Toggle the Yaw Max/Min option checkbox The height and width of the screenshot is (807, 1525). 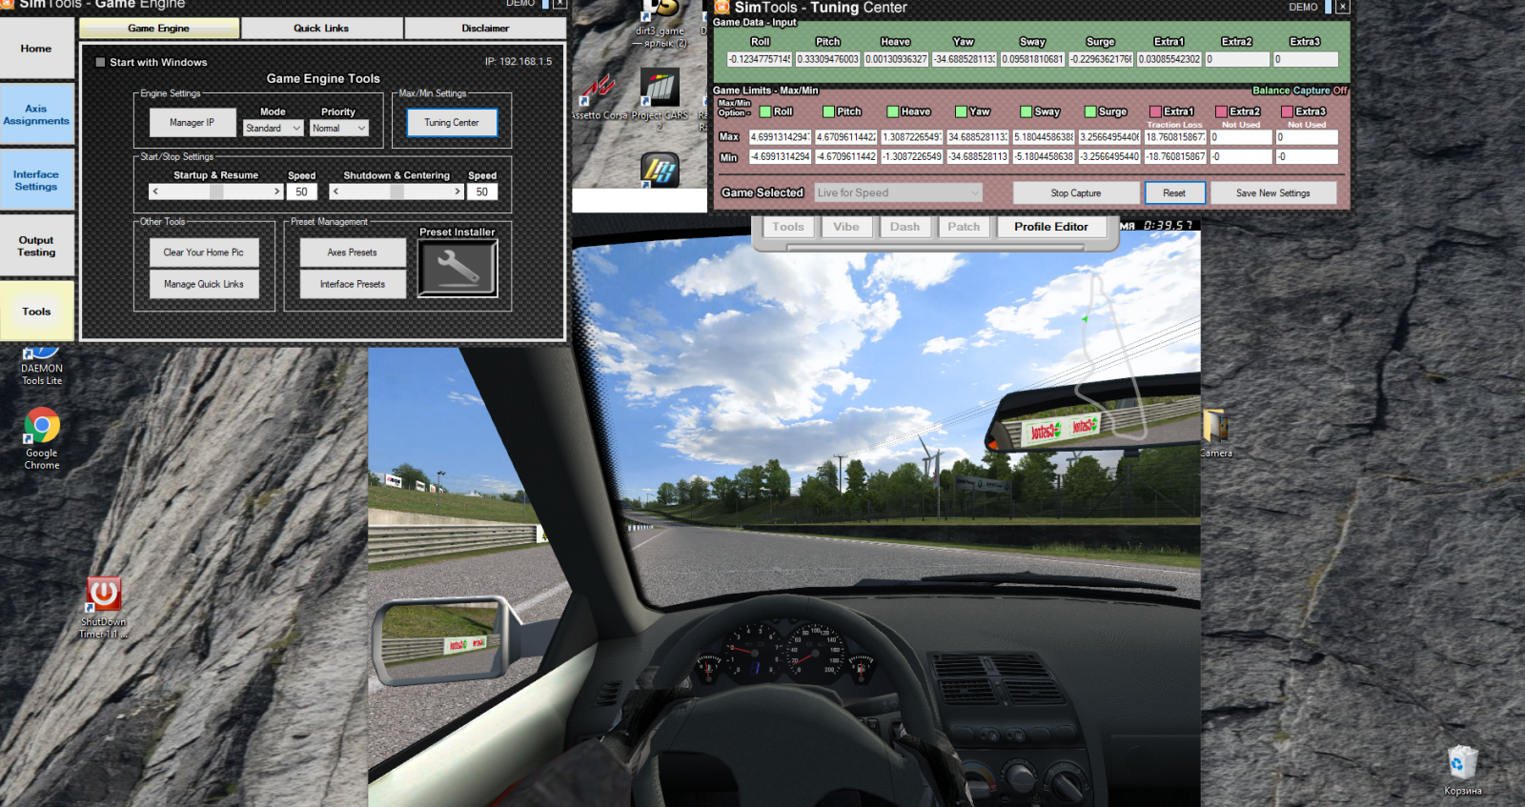962,111
